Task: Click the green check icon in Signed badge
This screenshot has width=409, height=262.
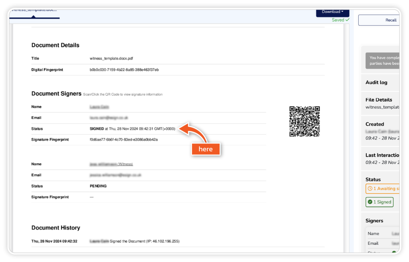Action: point(370,202)
